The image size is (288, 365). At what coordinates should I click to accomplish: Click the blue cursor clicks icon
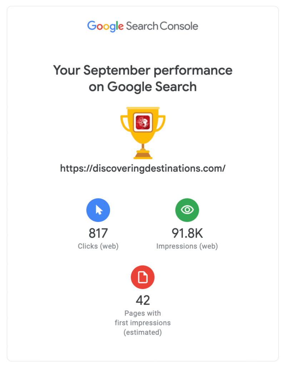[x=98, y=210]
